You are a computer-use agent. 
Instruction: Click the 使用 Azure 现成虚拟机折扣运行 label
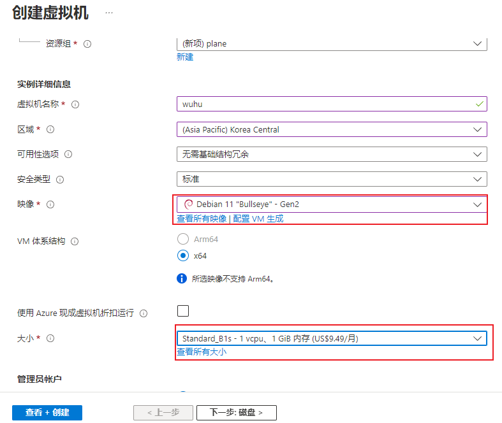pos(75,313)
